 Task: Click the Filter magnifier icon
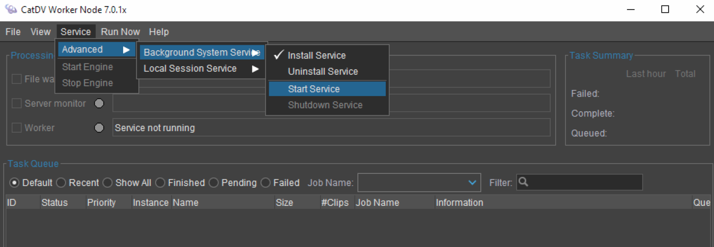pos(523,182)
